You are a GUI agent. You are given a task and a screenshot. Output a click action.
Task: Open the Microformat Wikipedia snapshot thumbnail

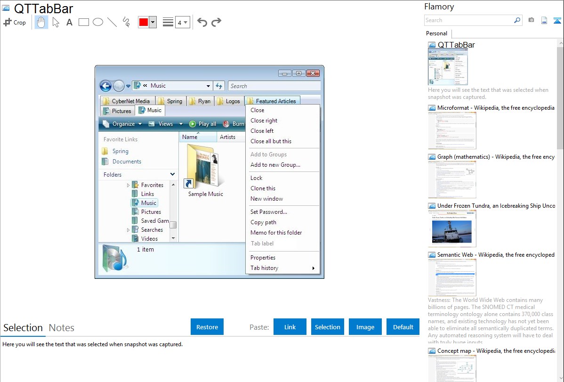tap(452, 130)
